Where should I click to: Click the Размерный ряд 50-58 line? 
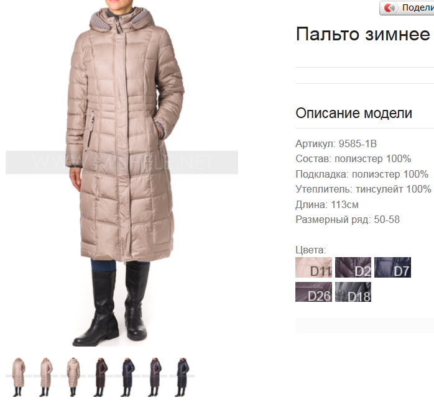coord(348,220)
